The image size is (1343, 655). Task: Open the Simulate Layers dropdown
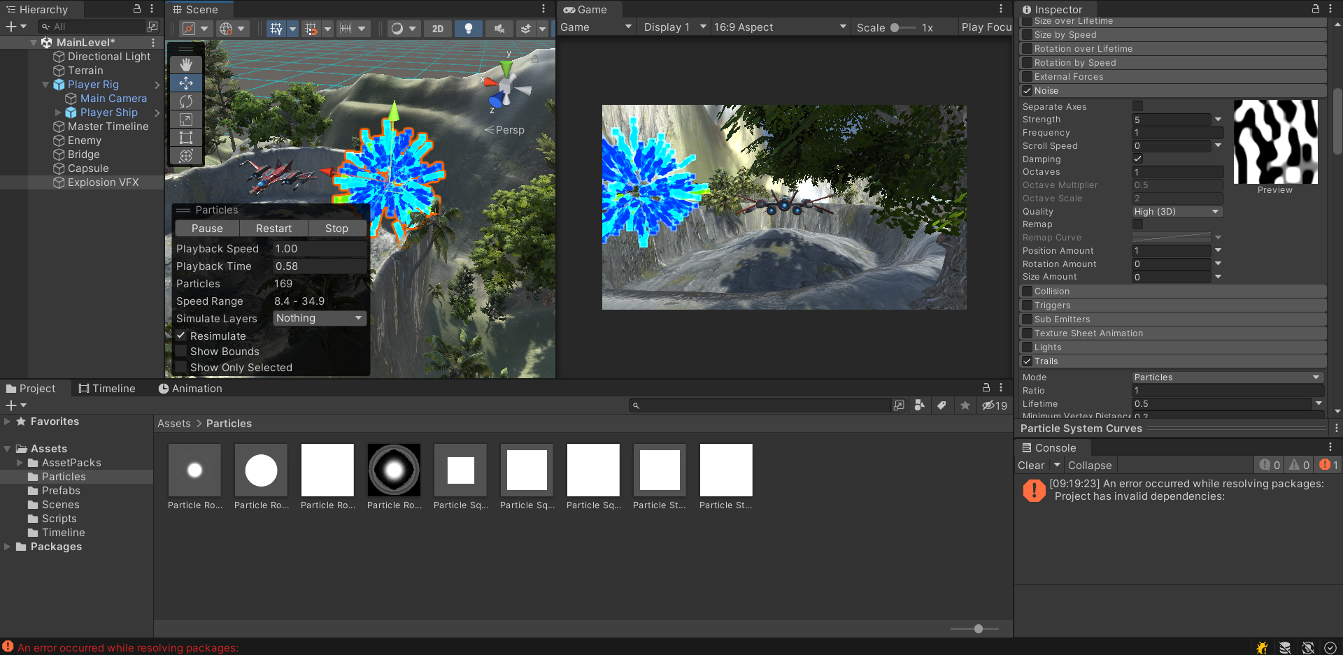[x=320, y=318]
